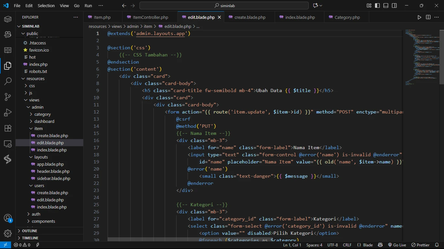This screenshot has width=444, height=249.
Task: Open the Run and Debug view
Action: (x=8, y=113)
